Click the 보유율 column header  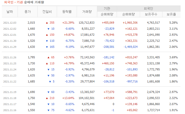click(171, 14)
